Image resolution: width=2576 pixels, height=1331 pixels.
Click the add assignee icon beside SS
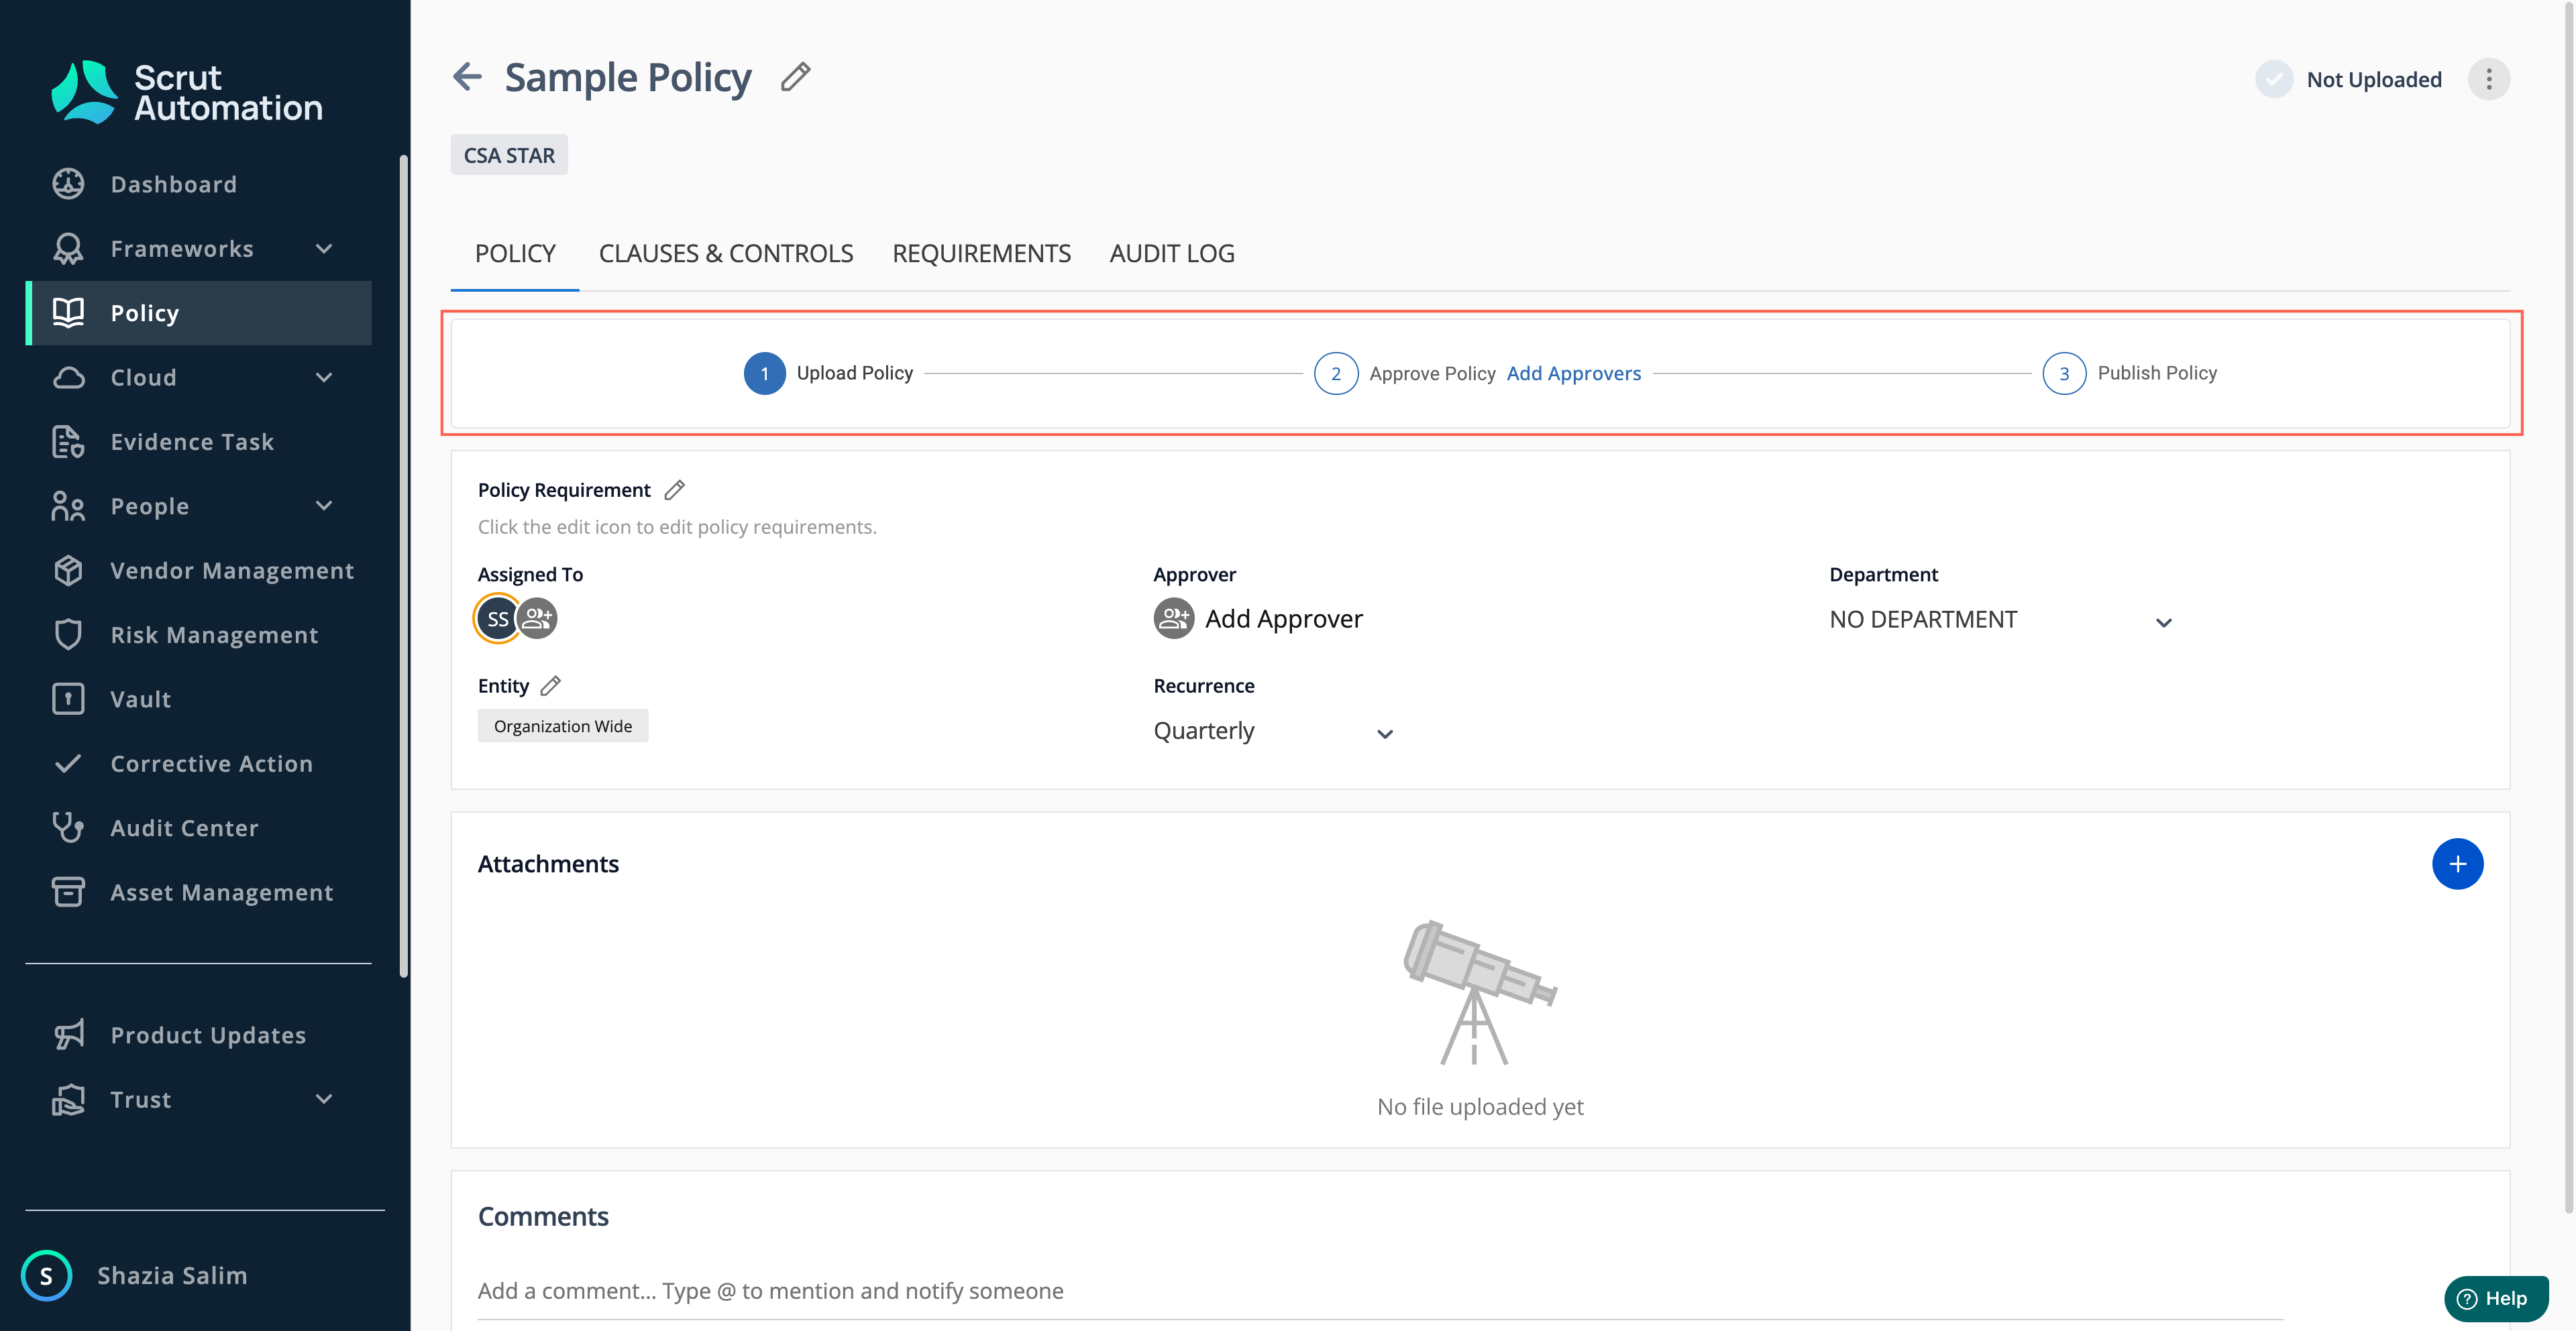tap(538, 618)
